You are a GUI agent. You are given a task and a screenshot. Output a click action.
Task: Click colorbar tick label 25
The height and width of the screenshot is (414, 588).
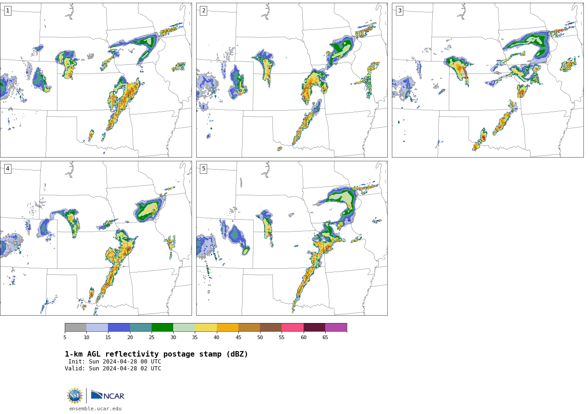pyautogui.click(x=152, y=338)
